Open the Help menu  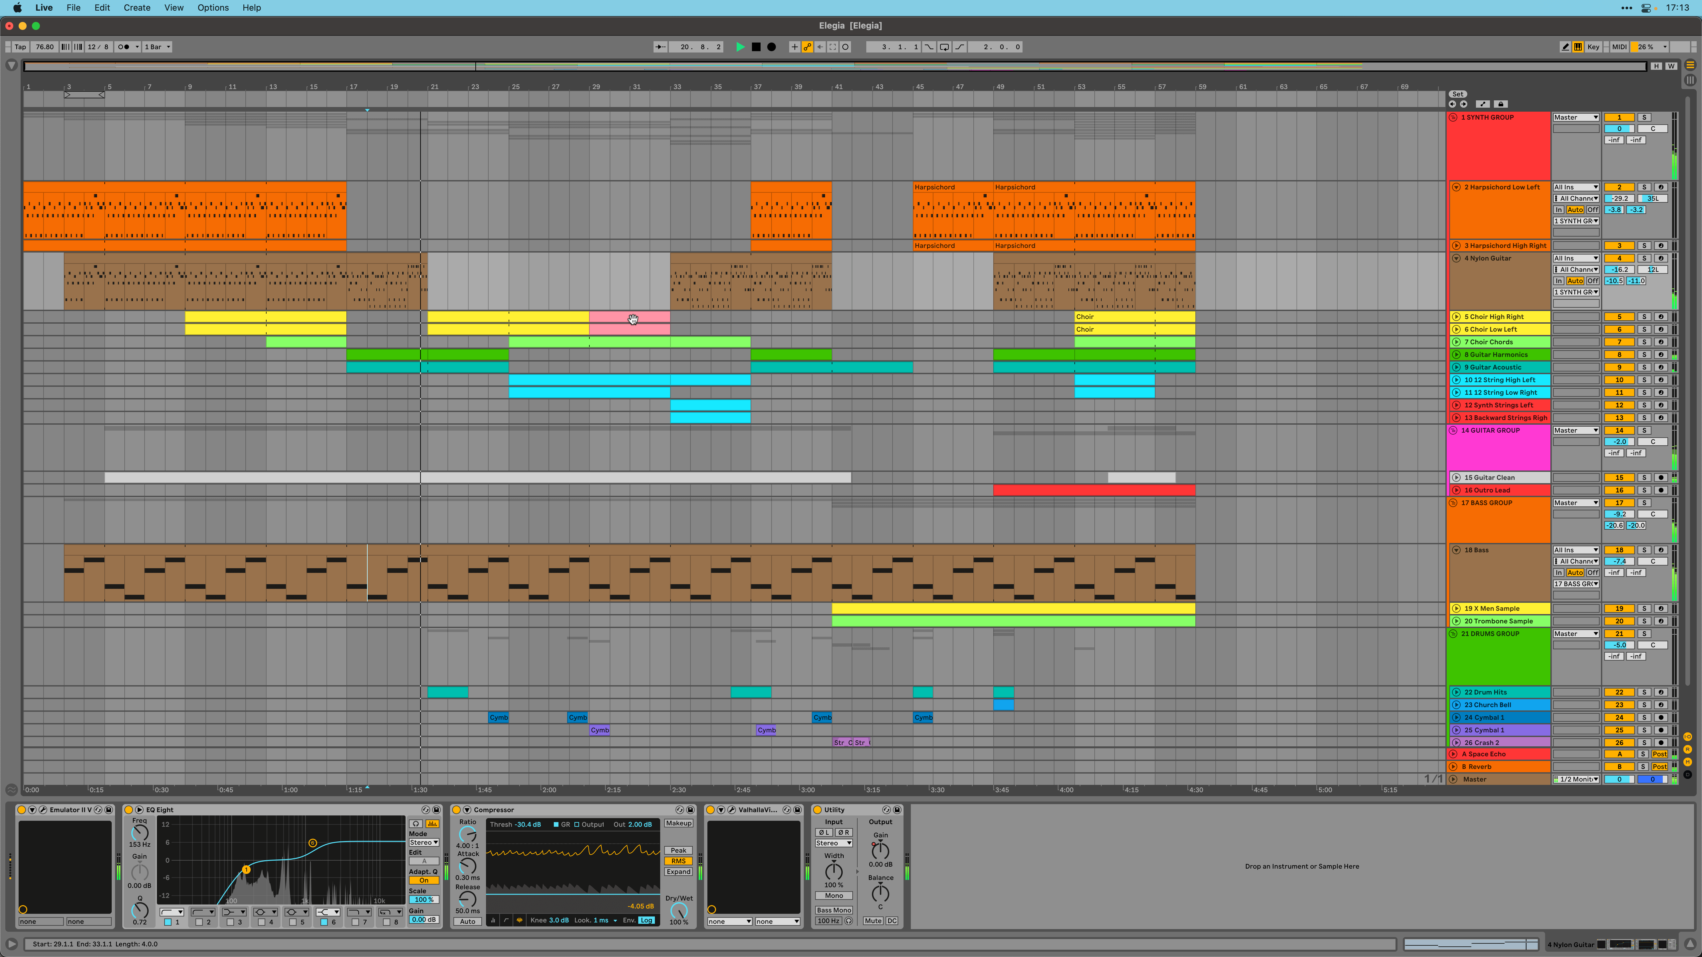251,8
